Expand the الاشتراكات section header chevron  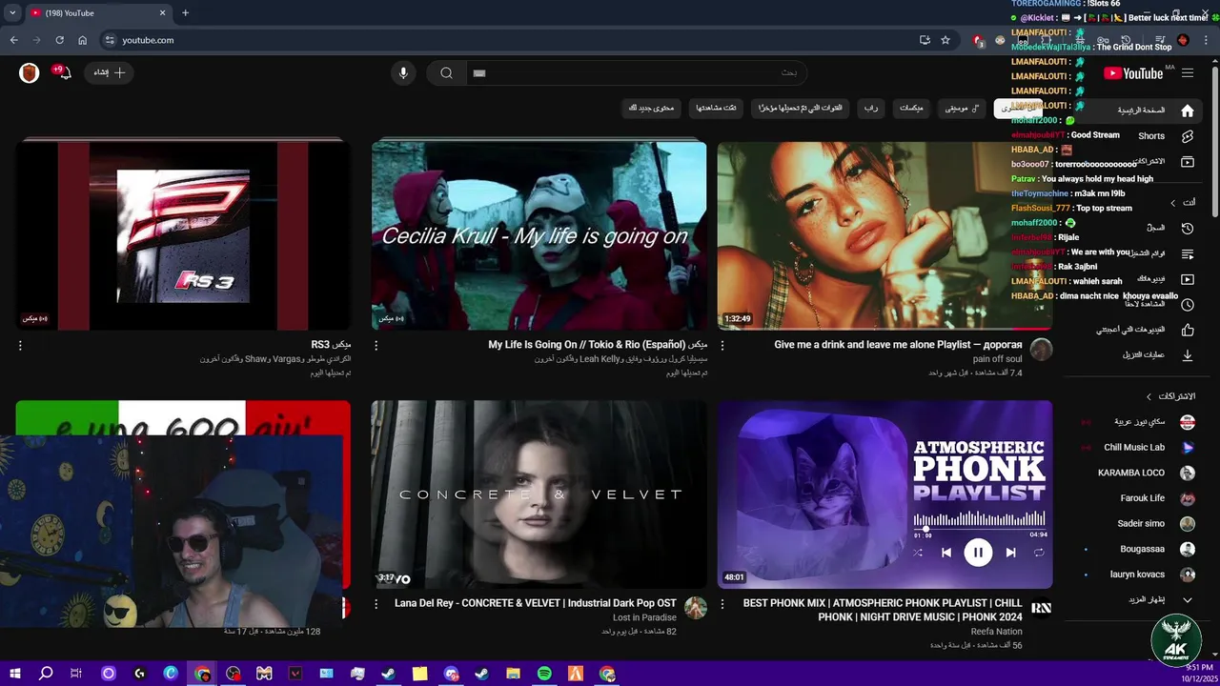1149,396
